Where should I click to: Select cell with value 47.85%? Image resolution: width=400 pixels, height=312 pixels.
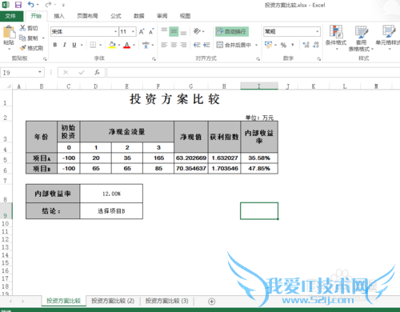[259, 169]
